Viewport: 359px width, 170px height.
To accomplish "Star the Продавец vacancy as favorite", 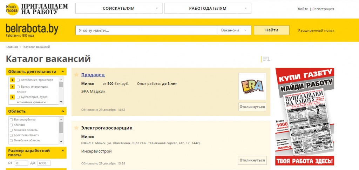I will point(76,74).
